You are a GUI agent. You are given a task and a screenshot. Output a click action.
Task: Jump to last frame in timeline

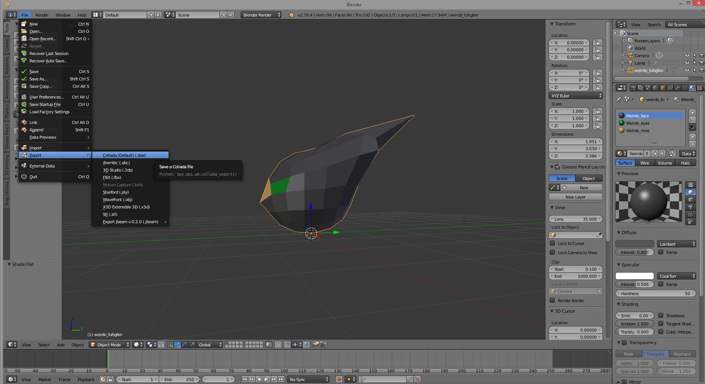point(281,379)
